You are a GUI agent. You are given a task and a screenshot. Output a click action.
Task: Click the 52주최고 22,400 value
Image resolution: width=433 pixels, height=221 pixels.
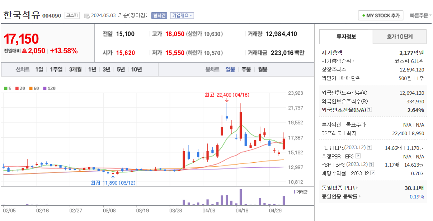pos(400,133)
